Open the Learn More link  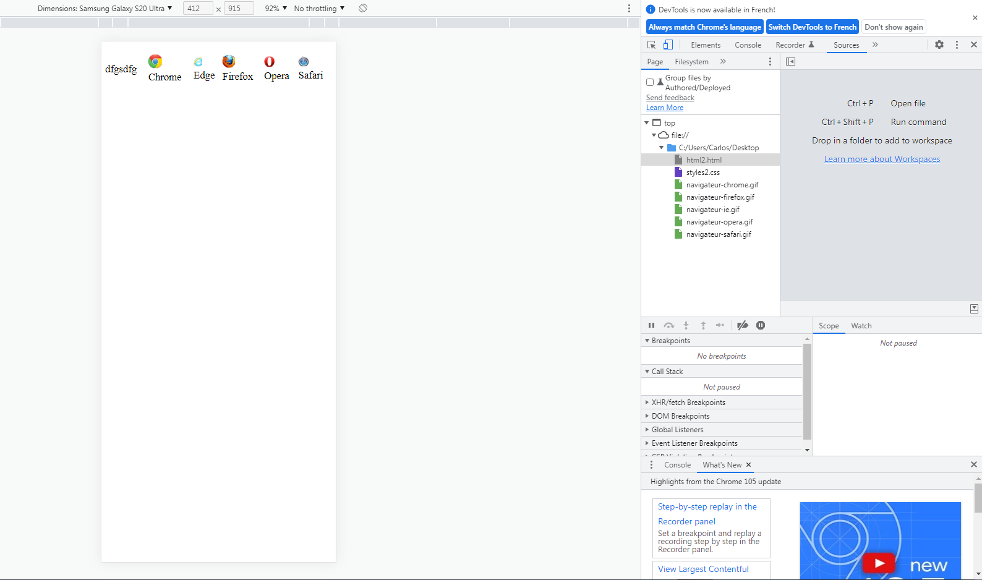(665, 108)
